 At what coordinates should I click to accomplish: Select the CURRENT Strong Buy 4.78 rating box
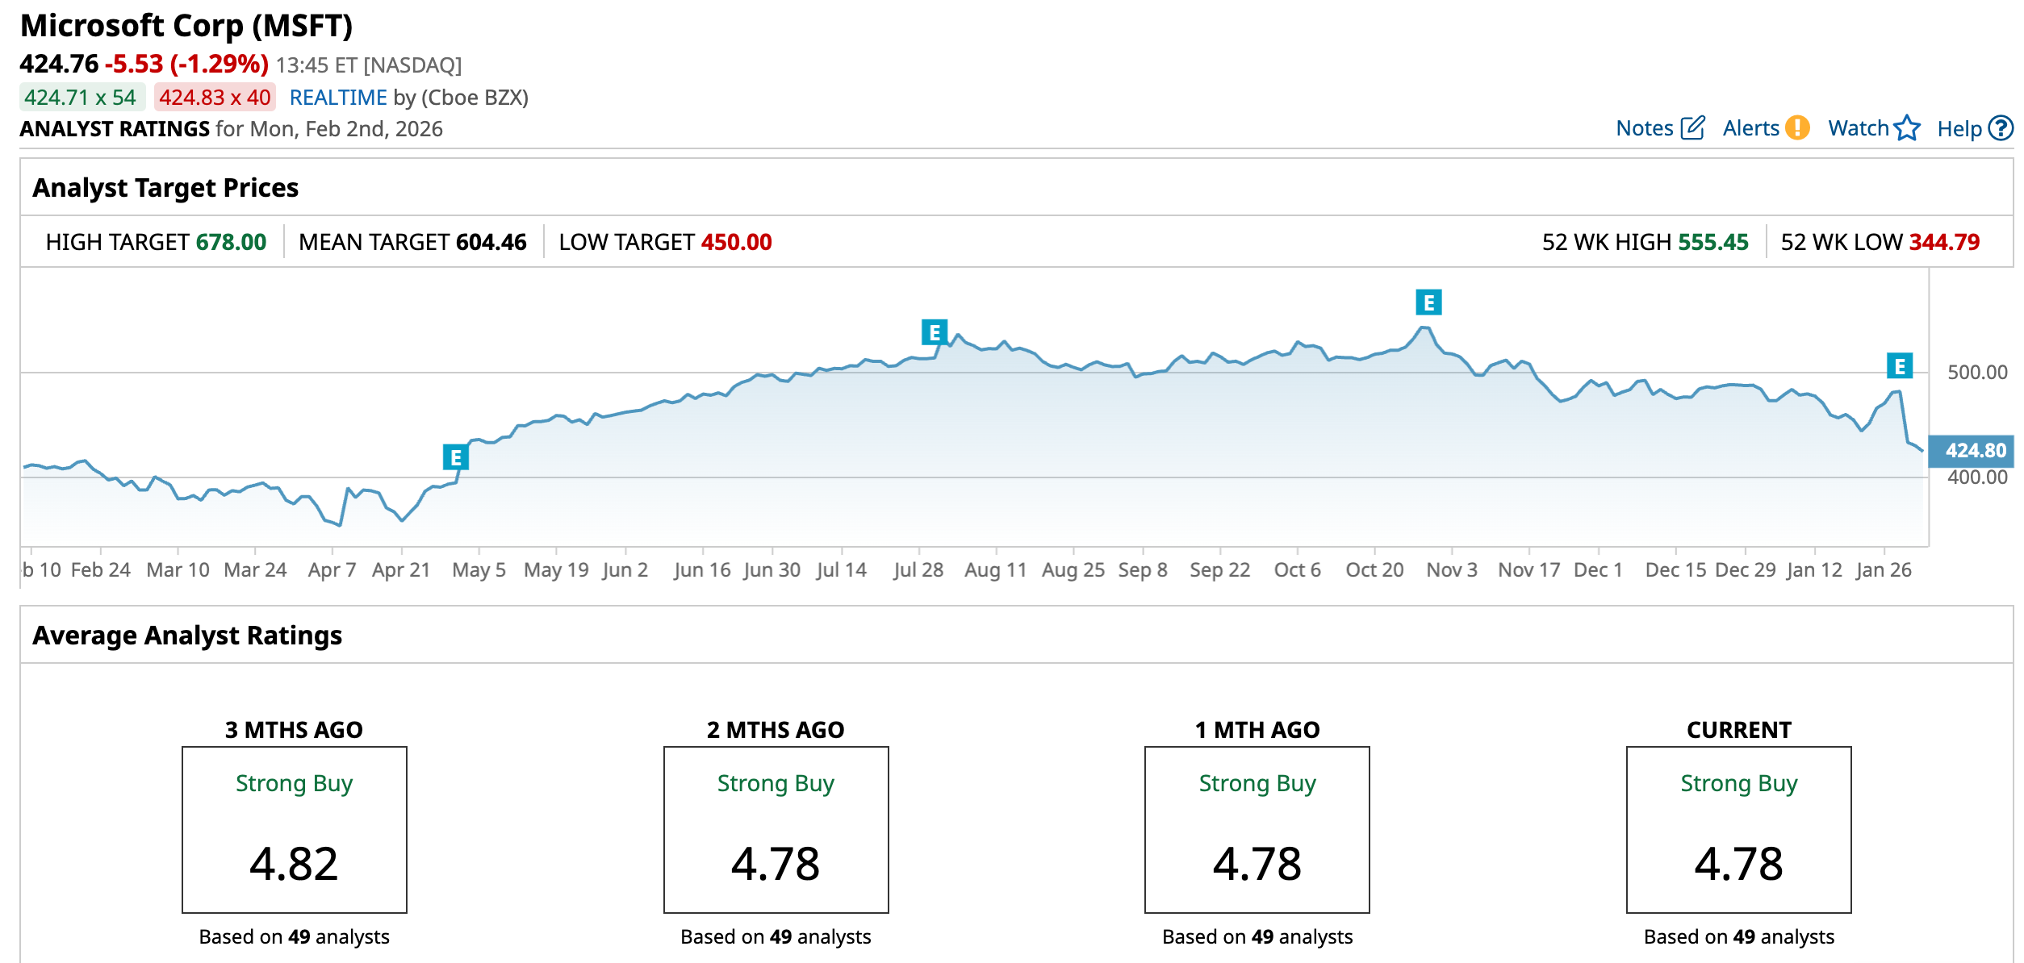(x=1738, y=829)
